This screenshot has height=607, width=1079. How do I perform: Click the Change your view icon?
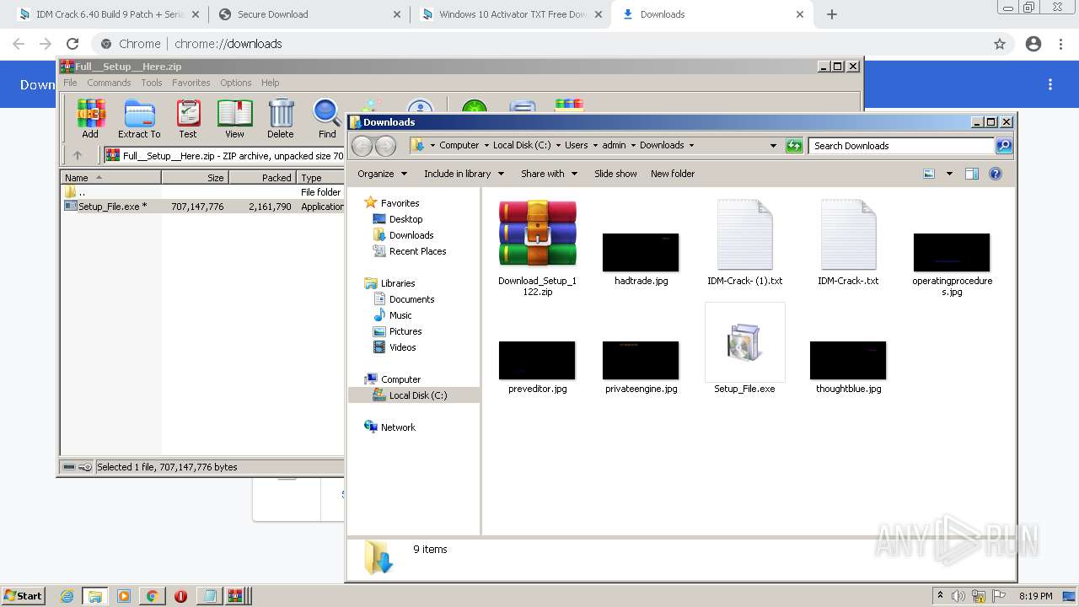click(929, 174)
